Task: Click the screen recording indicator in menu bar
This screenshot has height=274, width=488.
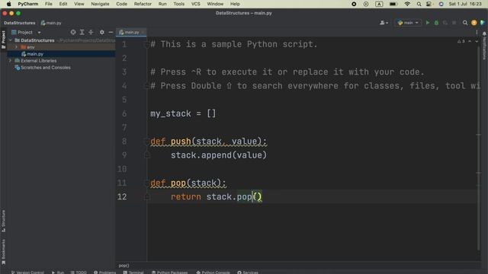Action: [354, 4]
